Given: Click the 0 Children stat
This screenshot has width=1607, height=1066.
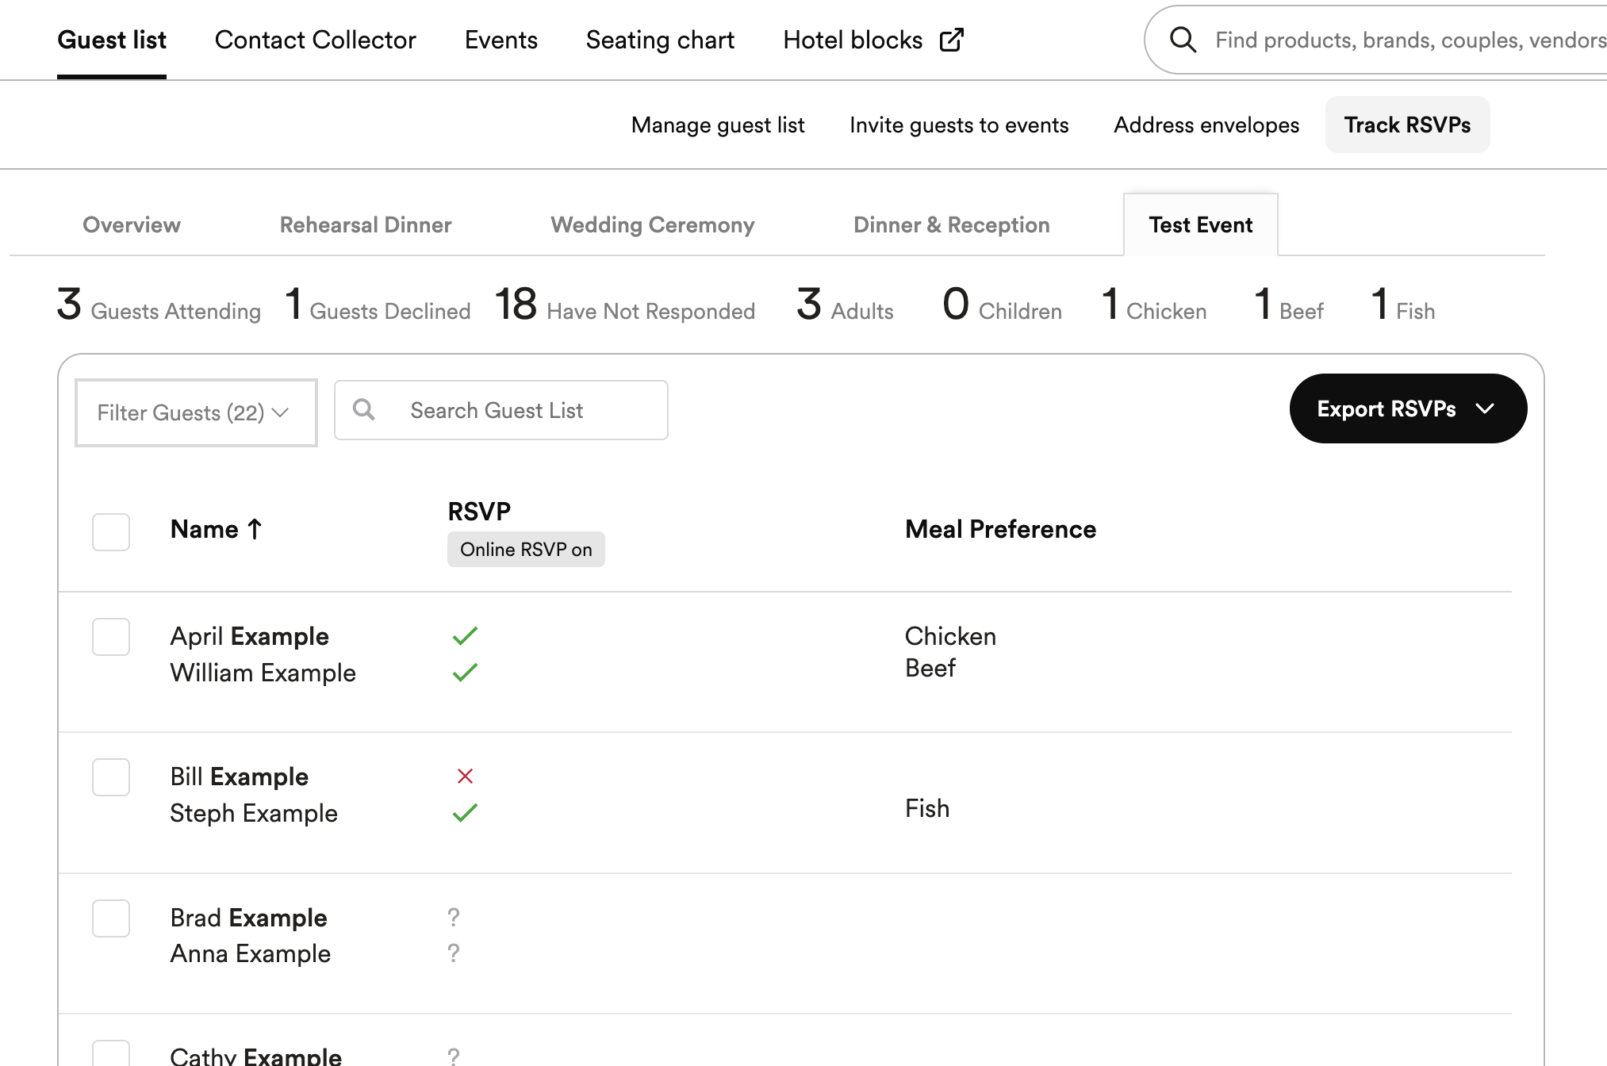Looking at the screenshot, I should click(x=1002, y=305).
